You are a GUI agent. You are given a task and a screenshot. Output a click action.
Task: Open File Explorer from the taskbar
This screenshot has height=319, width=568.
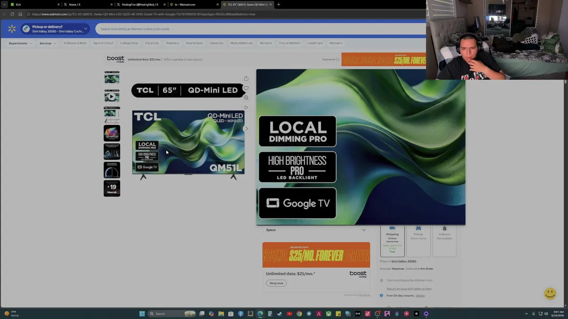pos(221,314)
